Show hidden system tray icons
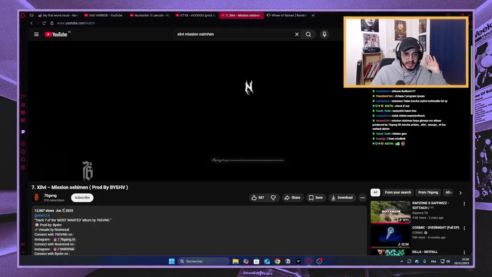The image size is (492, 277). (x=402, y=261)
